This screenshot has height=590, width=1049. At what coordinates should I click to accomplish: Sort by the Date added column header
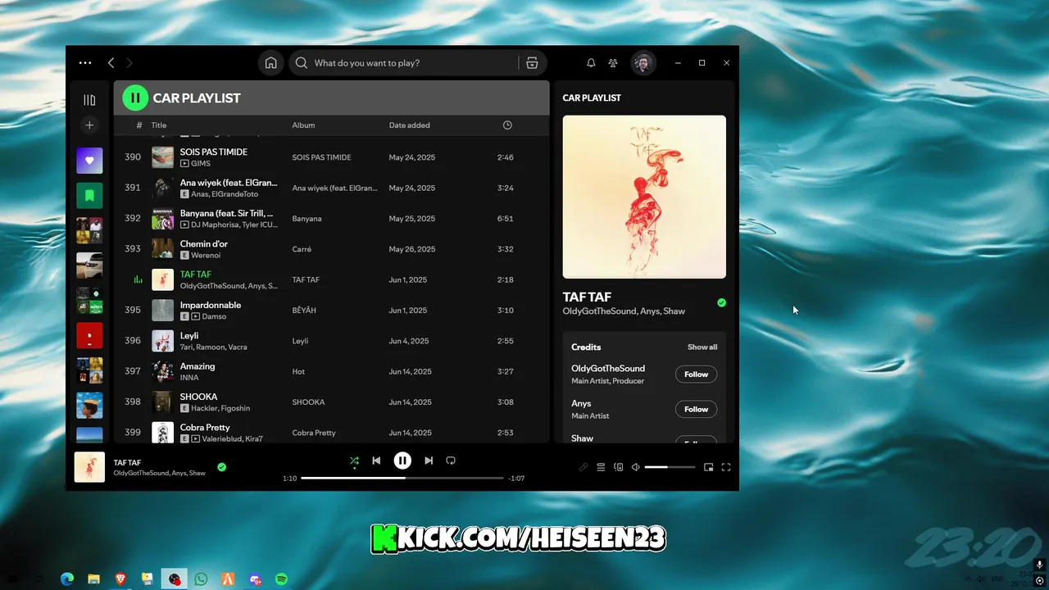pos(409,125)
